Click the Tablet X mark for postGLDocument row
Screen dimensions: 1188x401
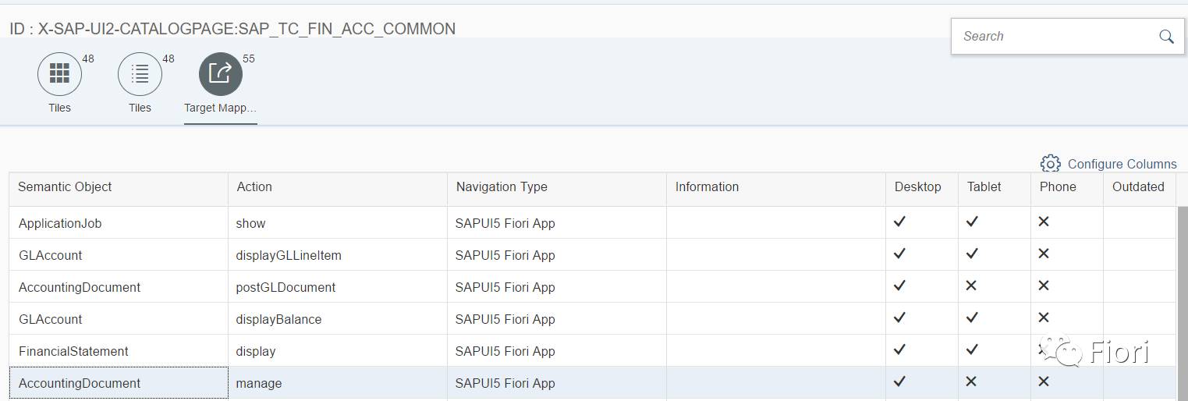click(x=971, y=286)
